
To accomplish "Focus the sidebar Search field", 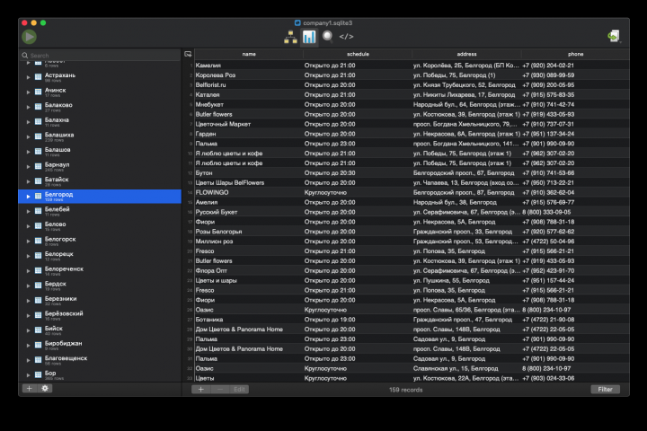I will point(100,56).
